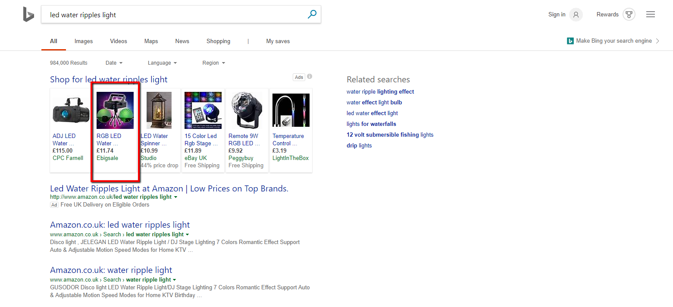This screenshot has width=673, height=307.
Task: Click the Rewards trophy icon
Action: coord(629,15)
